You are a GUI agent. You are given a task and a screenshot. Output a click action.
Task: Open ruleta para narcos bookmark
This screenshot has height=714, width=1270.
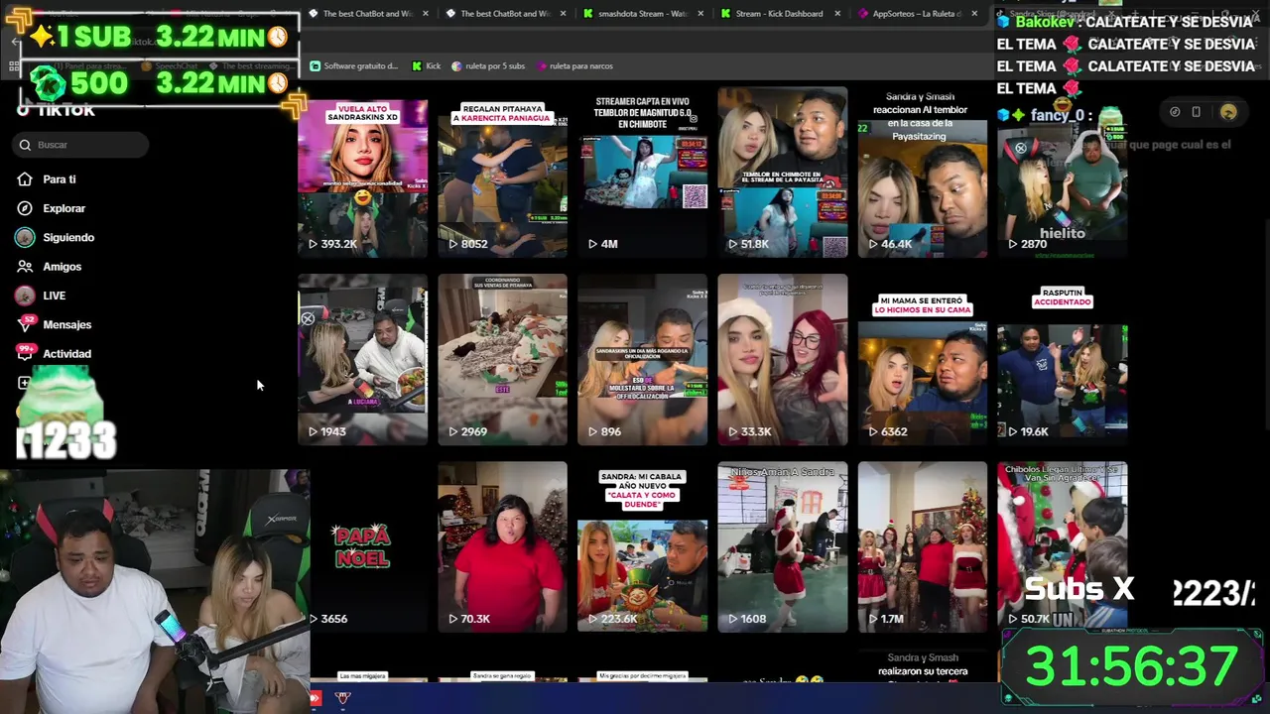click(x=574, y=66)
